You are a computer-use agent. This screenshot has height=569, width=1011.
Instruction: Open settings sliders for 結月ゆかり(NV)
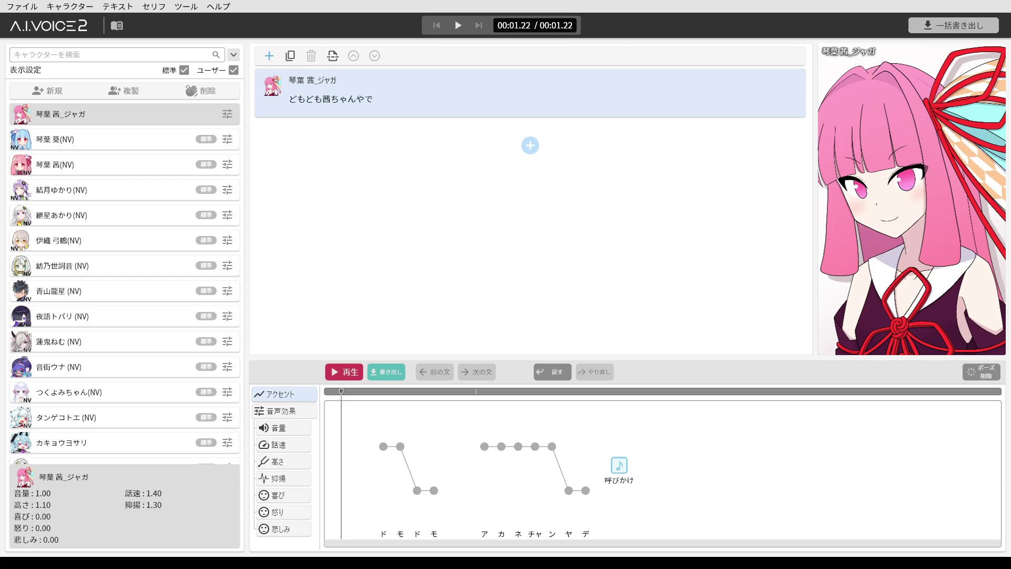(227, 190)
